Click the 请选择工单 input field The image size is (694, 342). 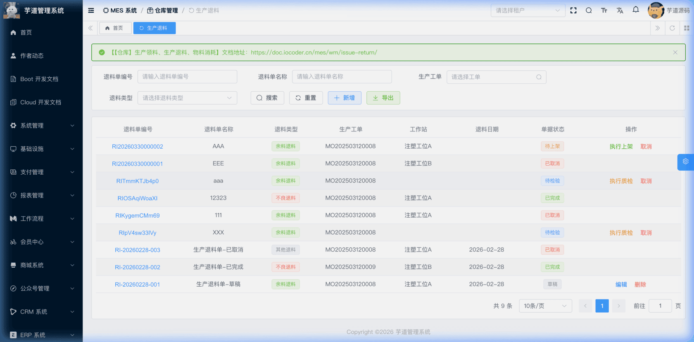[496, 77]
